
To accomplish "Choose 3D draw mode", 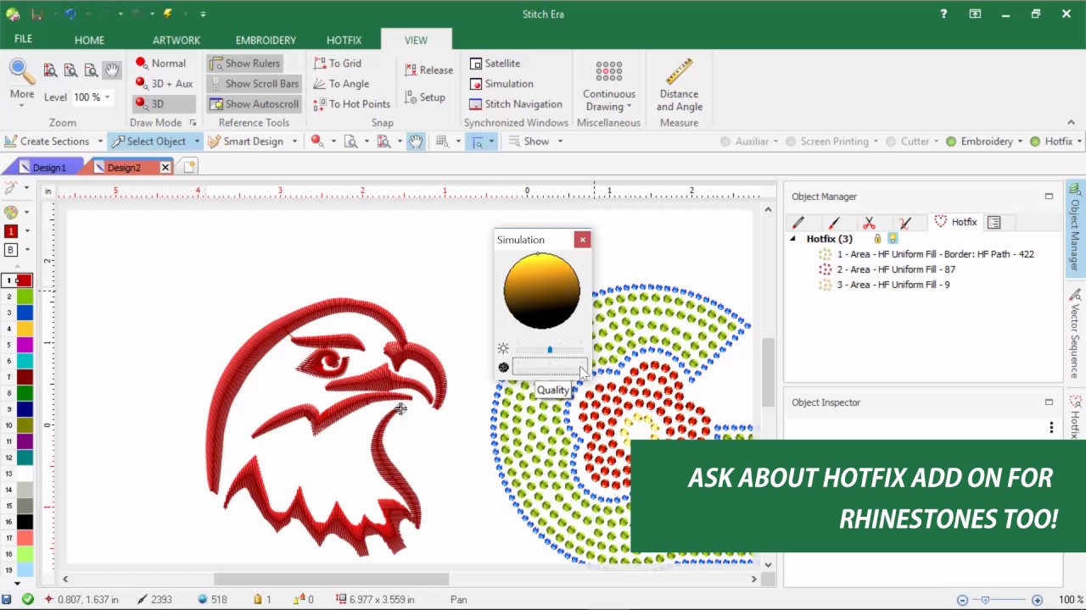I will [x=164, y=104].
